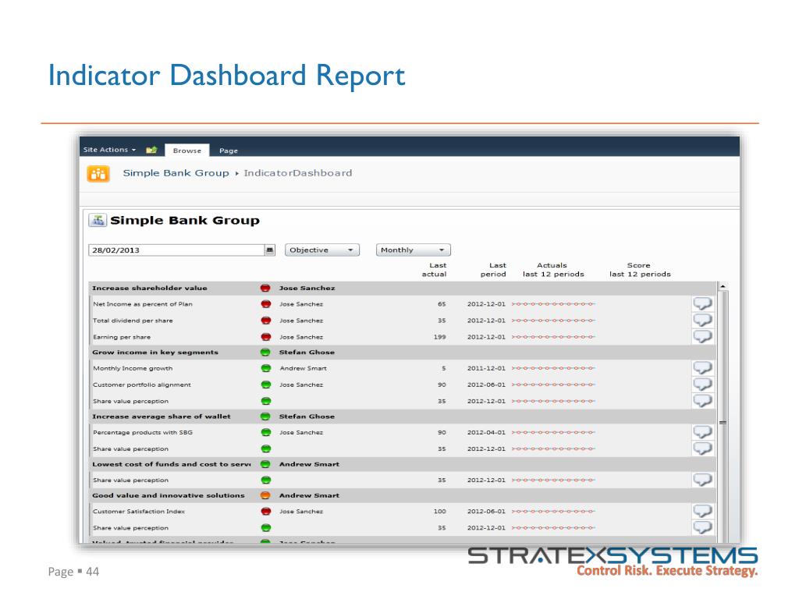Click green status light for Monthly Income growth
The height and width of the screenshot is (599, 799).
(x=265, y=368)
